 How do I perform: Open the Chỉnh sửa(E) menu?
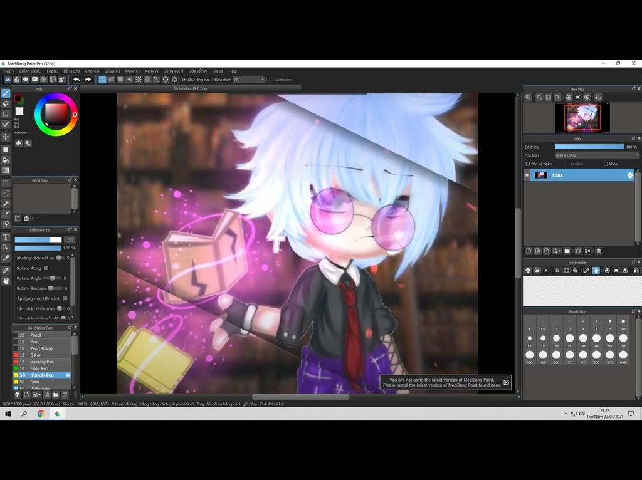pos(30,71)
